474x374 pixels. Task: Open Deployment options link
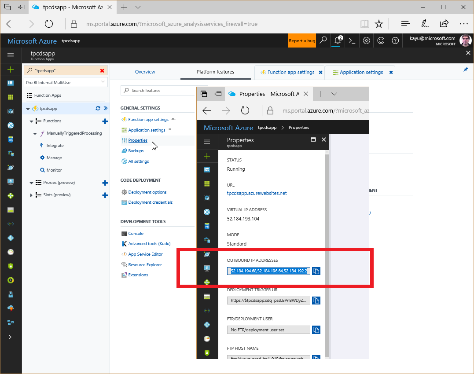(147, 192)
